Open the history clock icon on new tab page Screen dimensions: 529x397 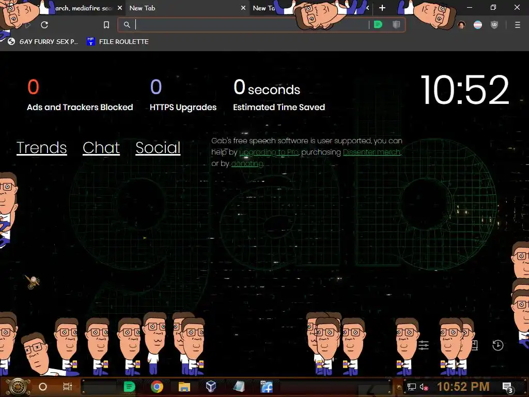point(497,345)
